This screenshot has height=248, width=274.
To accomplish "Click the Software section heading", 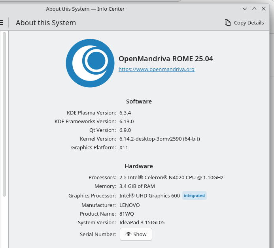I will point(139,101).
